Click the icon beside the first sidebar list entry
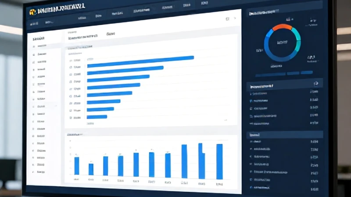The image size is (351, 197). pos(34,46)
